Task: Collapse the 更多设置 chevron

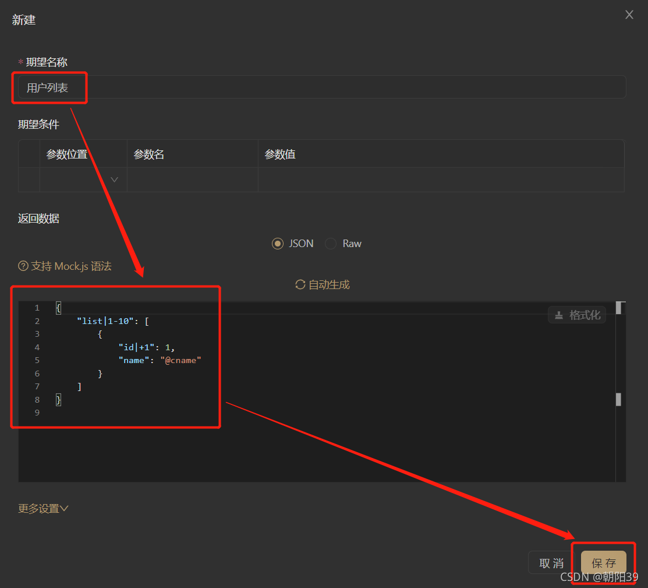Action: point(63,508)
